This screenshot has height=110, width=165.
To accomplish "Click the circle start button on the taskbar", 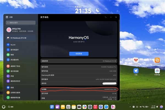I will (x=4, y=107).
